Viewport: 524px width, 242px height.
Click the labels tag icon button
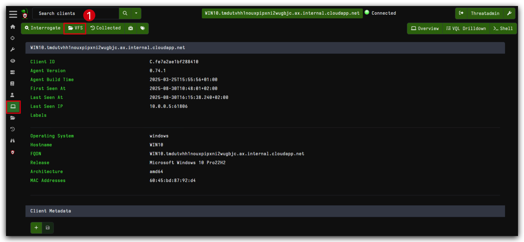coord(142,28)
